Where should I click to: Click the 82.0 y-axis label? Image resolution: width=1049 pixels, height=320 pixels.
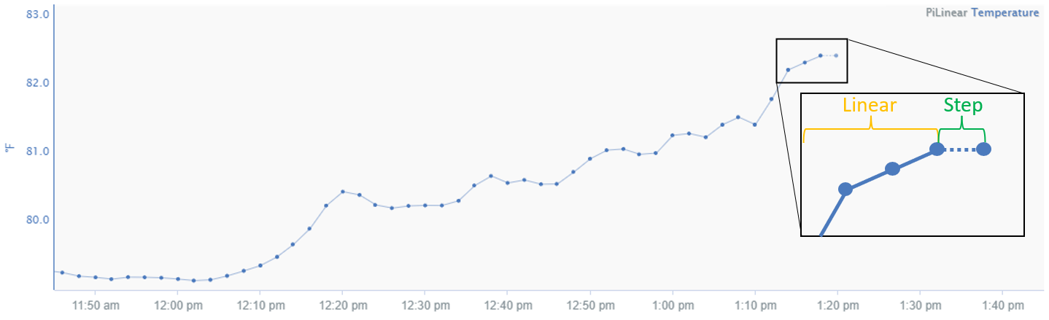tap(37, 82)
